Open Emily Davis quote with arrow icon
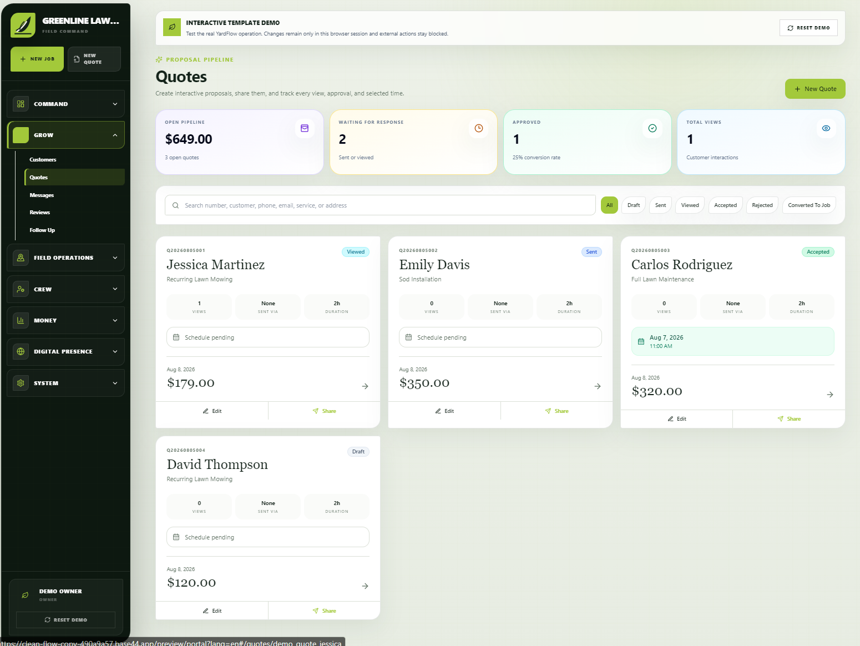Viewport: 860px width, 646px height. (598, 386)
